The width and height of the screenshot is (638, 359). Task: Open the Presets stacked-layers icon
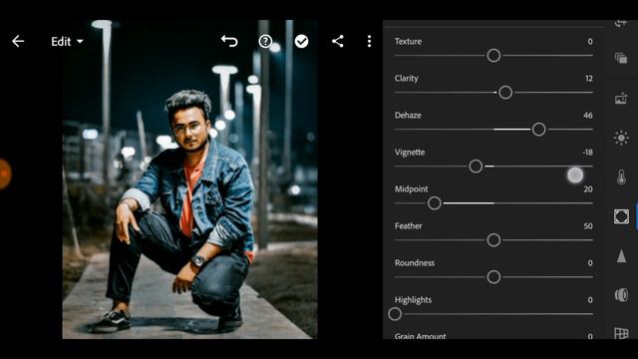tap(621, 58)
